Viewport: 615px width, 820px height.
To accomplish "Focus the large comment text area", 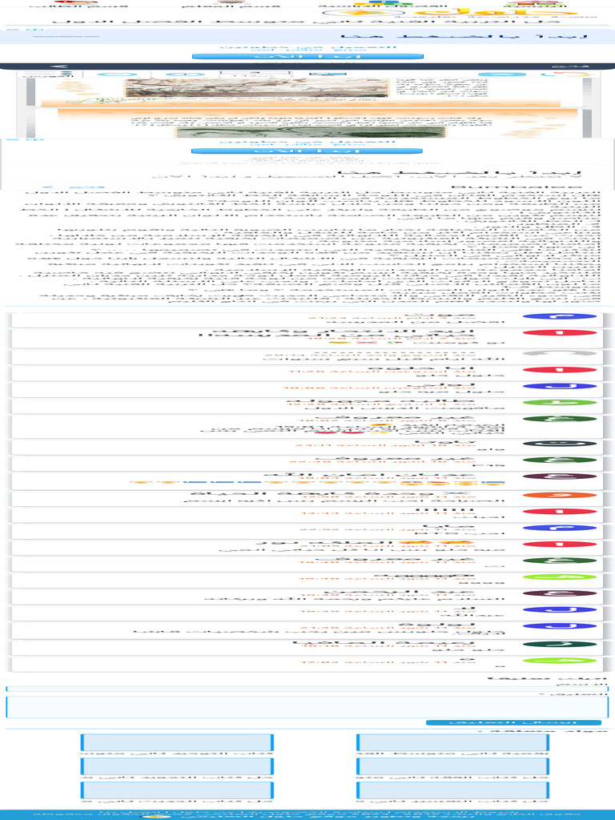I will 307,707.
